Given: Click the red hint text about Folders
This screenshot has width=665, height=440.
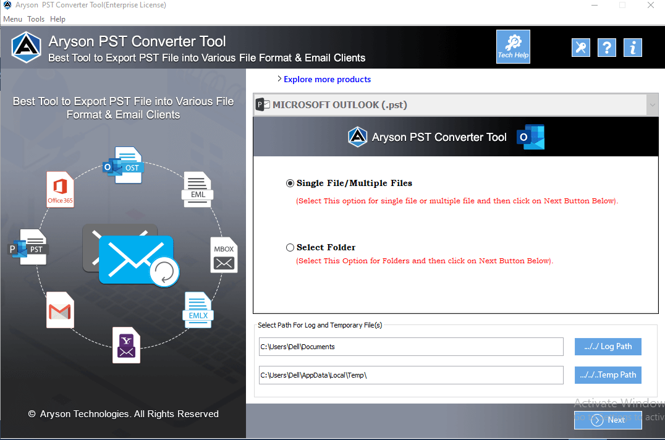Looking at the screenshot, I should pyautogui.click(x=425, y=261).
